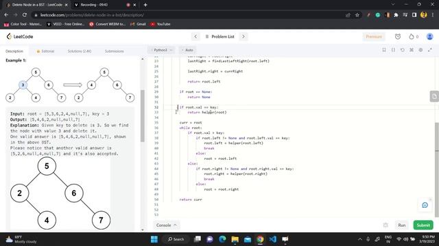Switch to the Description tab
Image resolution: width=439 pixels, height=246 pixels.
(x=14, y=51)
